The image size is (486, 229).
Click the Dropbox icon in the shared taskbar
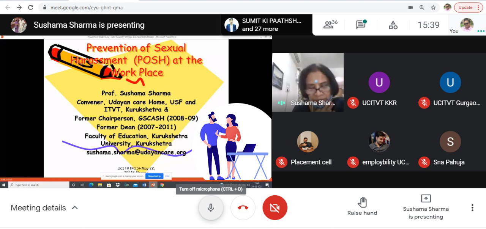click(x=117, y=185)
